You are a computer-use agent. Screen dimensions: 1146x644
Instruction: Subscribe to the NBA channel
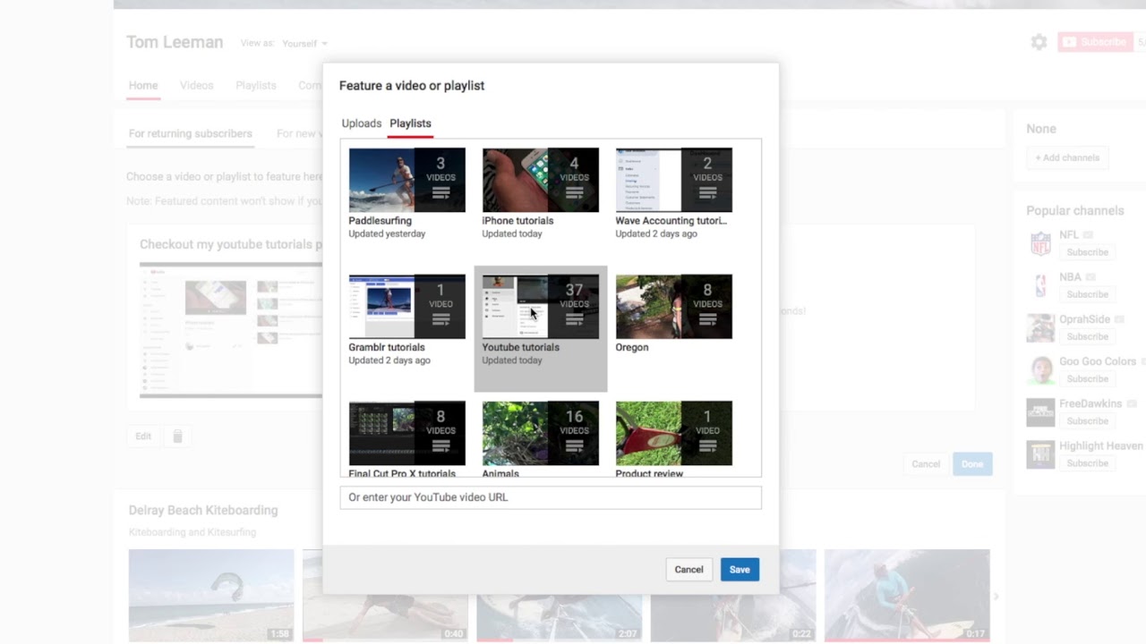pos(1087,294)
